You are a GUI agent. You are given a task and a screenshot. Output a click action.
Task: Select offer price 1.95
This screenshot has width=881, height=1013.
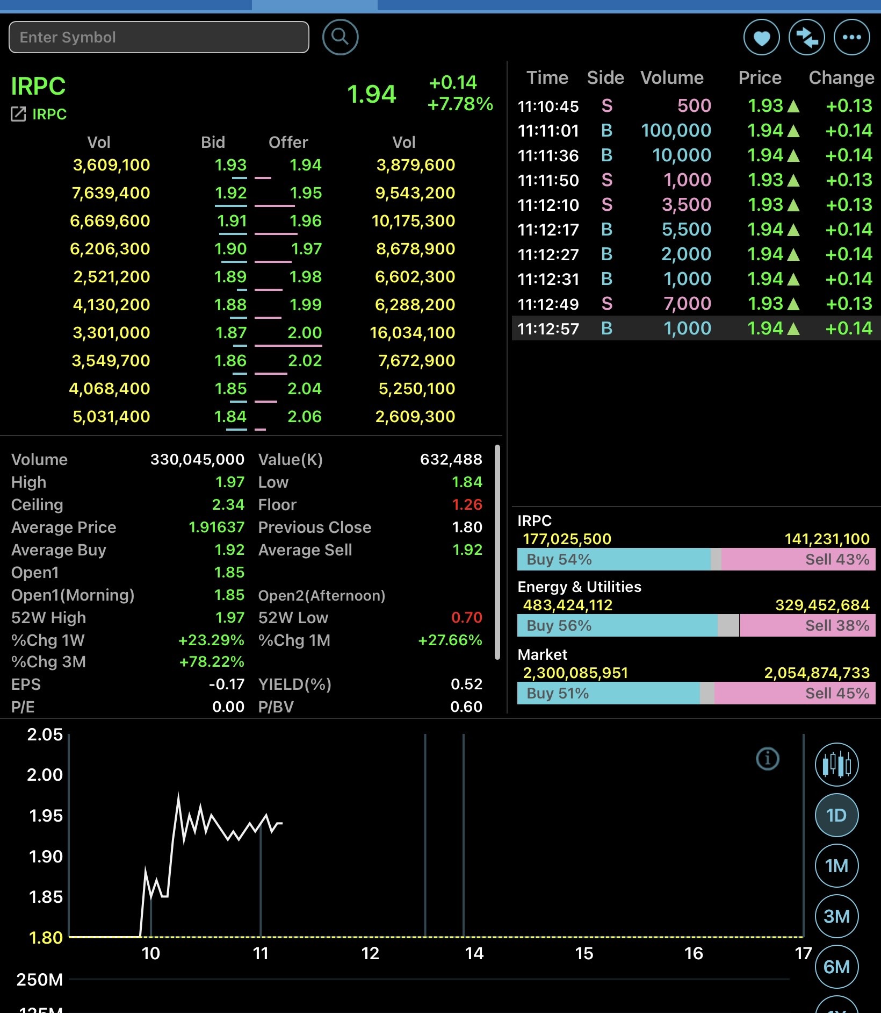(306, 193)
